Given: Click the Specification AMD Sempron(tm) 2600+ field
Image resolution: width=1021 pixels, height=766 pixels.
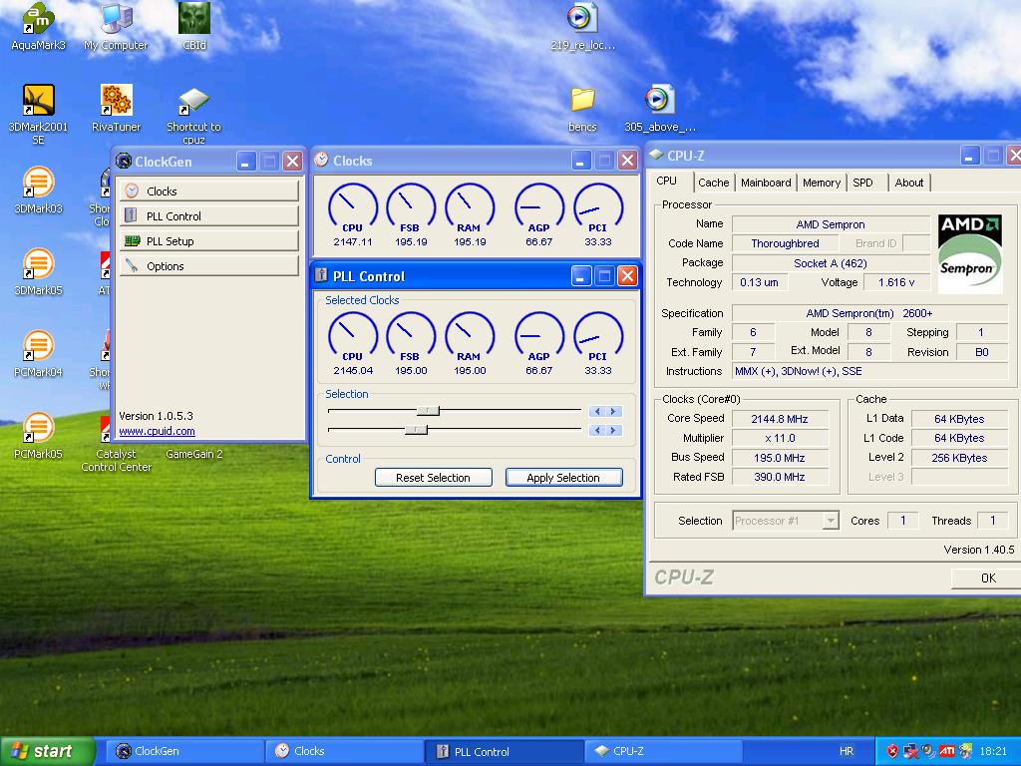Looking at the screenshot, I should tap(869, 313).
